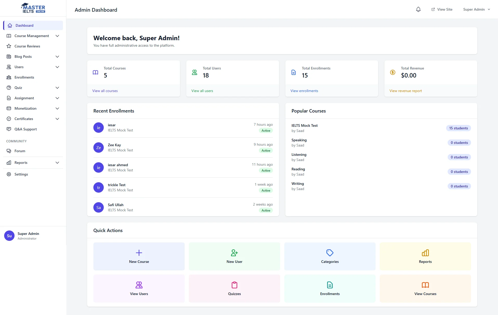Click the Su avatar at sidebar bottom
Image resolution: width=498 pixels, height=315 pixels.
tap(9, 236)
